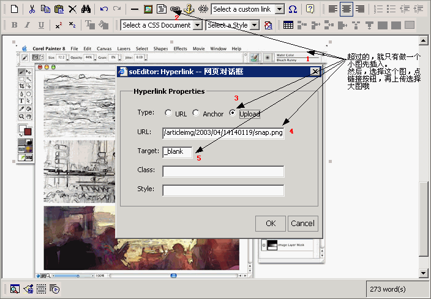Viewport: 431px width, 299px height.
Task: Click the Undo arrow
Action: coord(104,9)
